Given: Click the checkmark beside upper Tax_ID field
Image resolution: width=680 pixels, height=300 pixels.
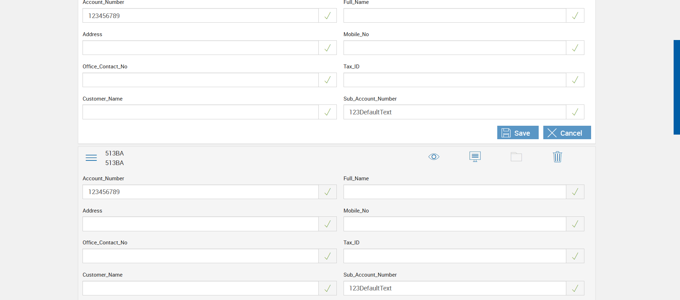Looking at the screenshot, I should [575, 80].
